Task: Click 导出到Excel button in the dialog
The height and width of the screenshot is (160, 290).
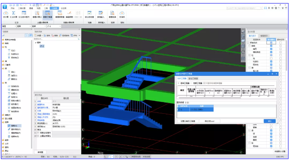Action: (x=209, y=121)
